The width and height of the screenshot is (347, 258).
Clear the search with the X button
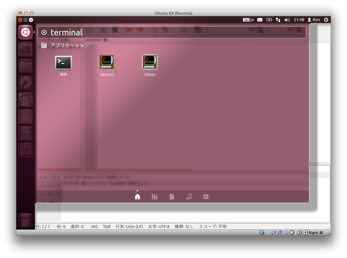[x=44, y=32]
